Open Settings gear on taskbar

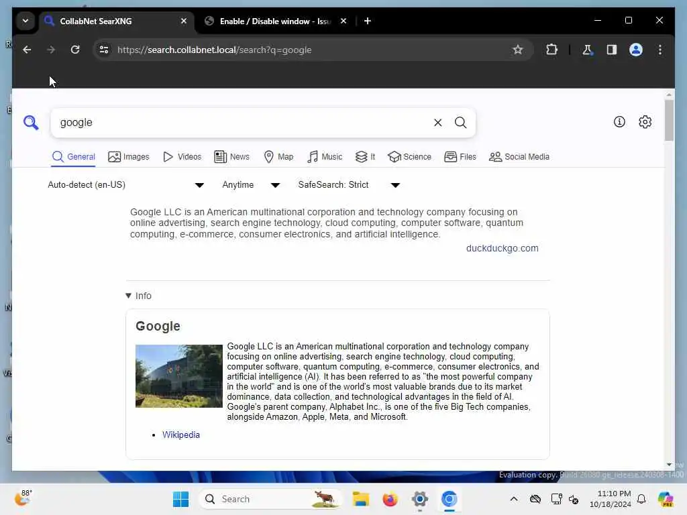(x=419, y=499)
